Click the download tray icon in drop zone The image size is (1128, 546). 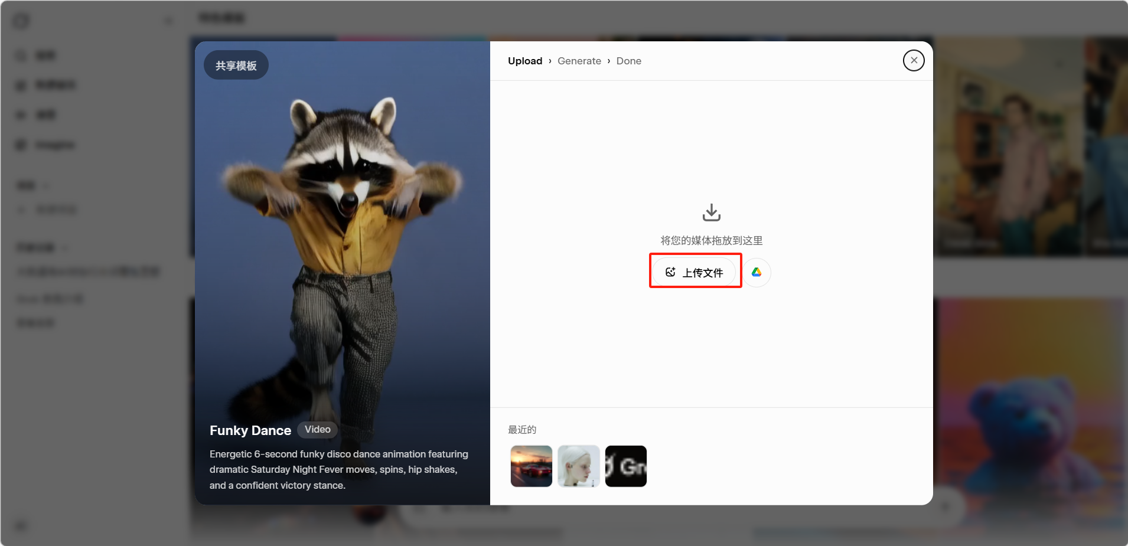click(711, 212)
